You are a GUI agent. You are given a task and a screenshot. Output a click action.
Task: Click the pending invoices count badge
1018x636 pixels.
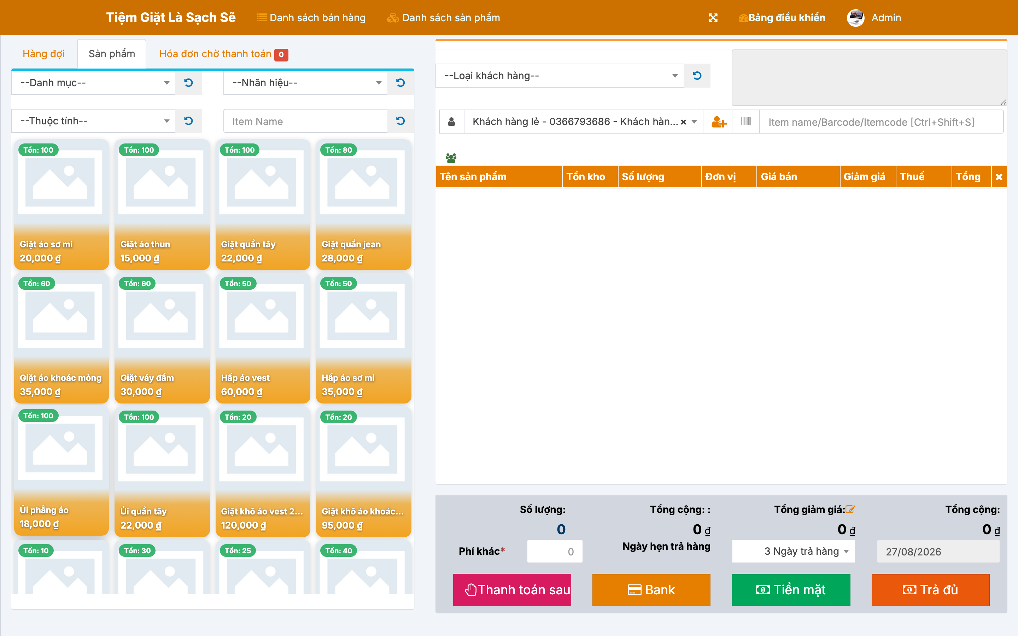[x=281, y=55]
